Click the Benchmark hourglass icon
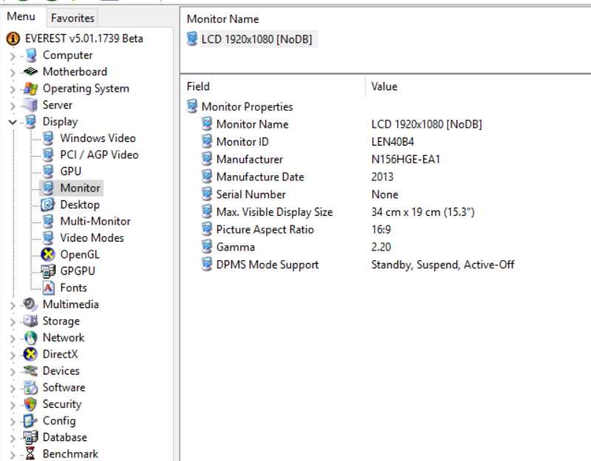This screenshot has width=591, height=461. point(30,454)
